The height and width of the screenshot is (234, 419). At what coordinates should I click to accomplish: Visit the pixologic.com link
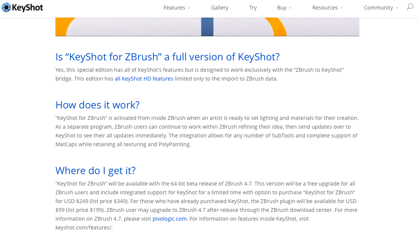169,219
